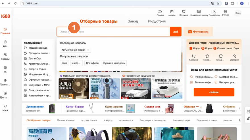Screen dimensions: 250x140
Task: Switch to the Завод tab
Action: point(133,21)
